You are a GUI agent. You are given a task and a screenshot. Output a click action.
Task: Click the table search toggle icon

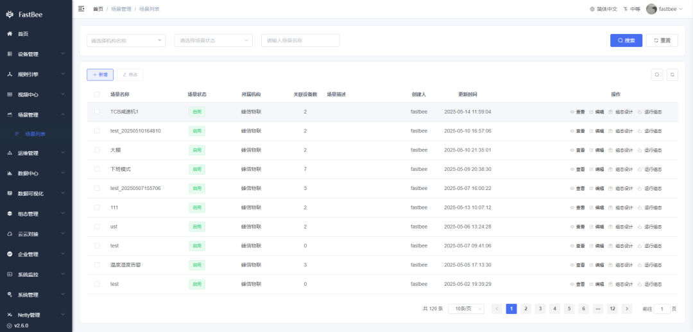click(657, 74)
